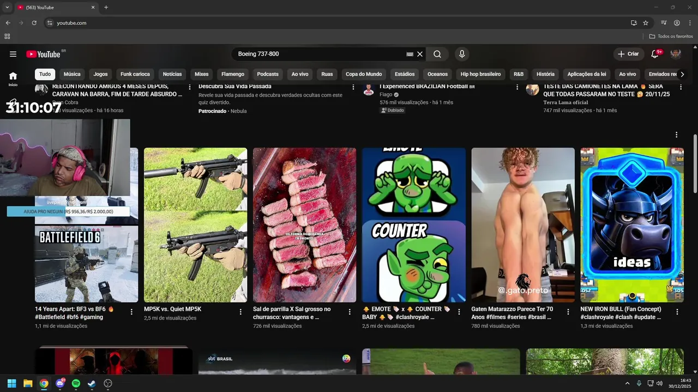Open Todos os favoritos folder

tap(671, 36)
